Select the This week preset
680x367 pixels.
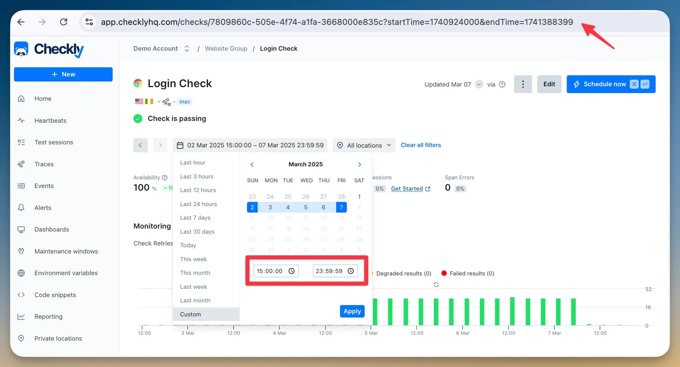pos(206,259)
